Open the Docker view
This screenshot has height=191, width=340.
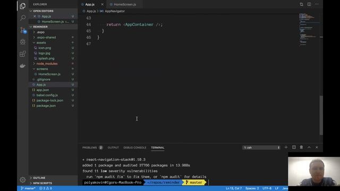pos(22,66)
